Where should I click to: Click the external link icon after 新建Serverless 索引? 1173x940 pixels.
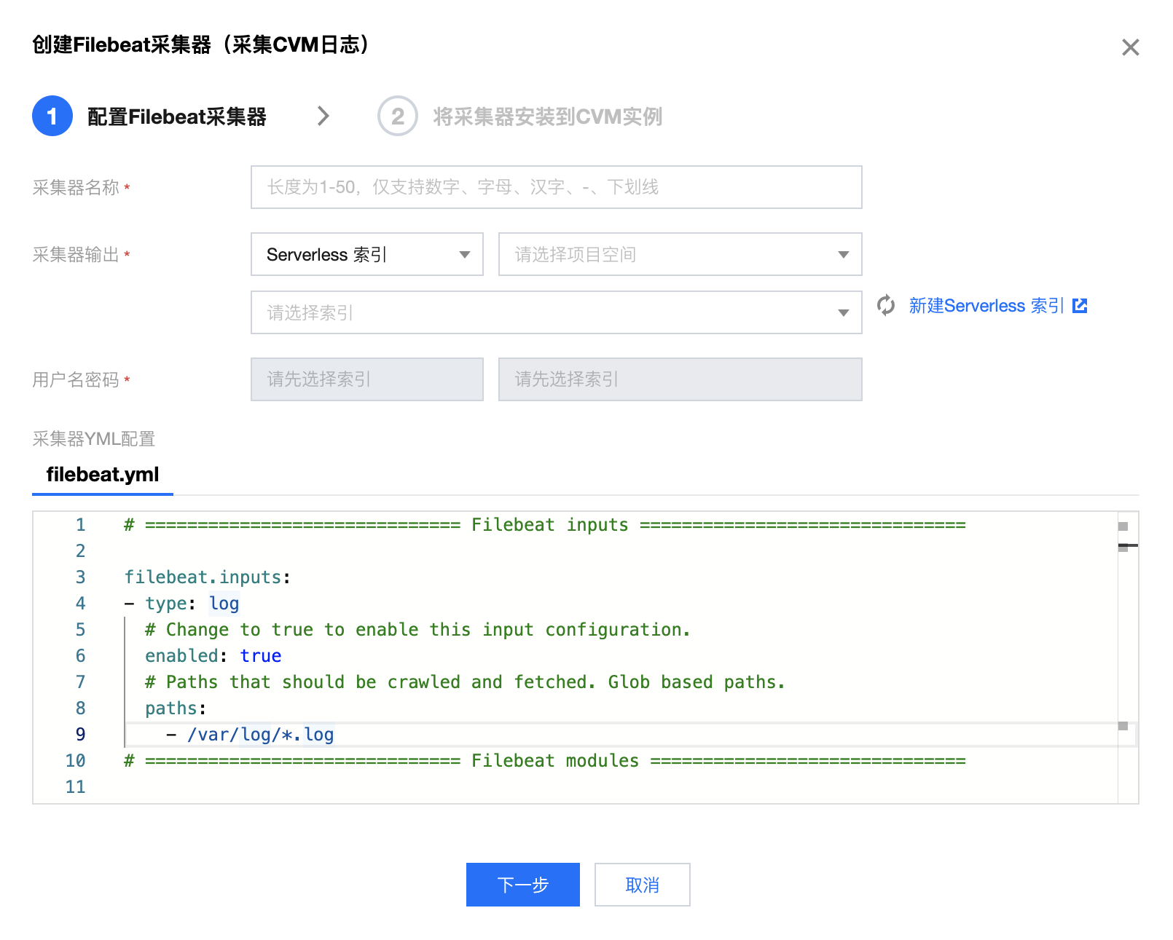coord(1080,306)
